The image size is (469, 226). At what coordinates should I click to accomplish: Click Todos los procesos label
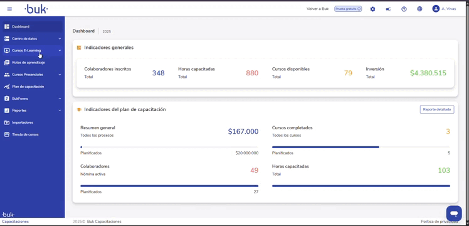97,136
